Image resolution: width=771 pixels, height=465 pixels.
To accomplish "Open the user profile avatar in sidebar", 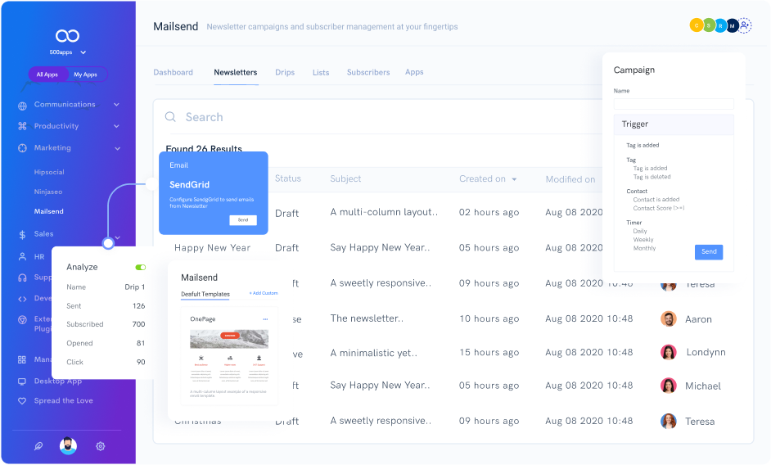I will (x=69, y=446).
